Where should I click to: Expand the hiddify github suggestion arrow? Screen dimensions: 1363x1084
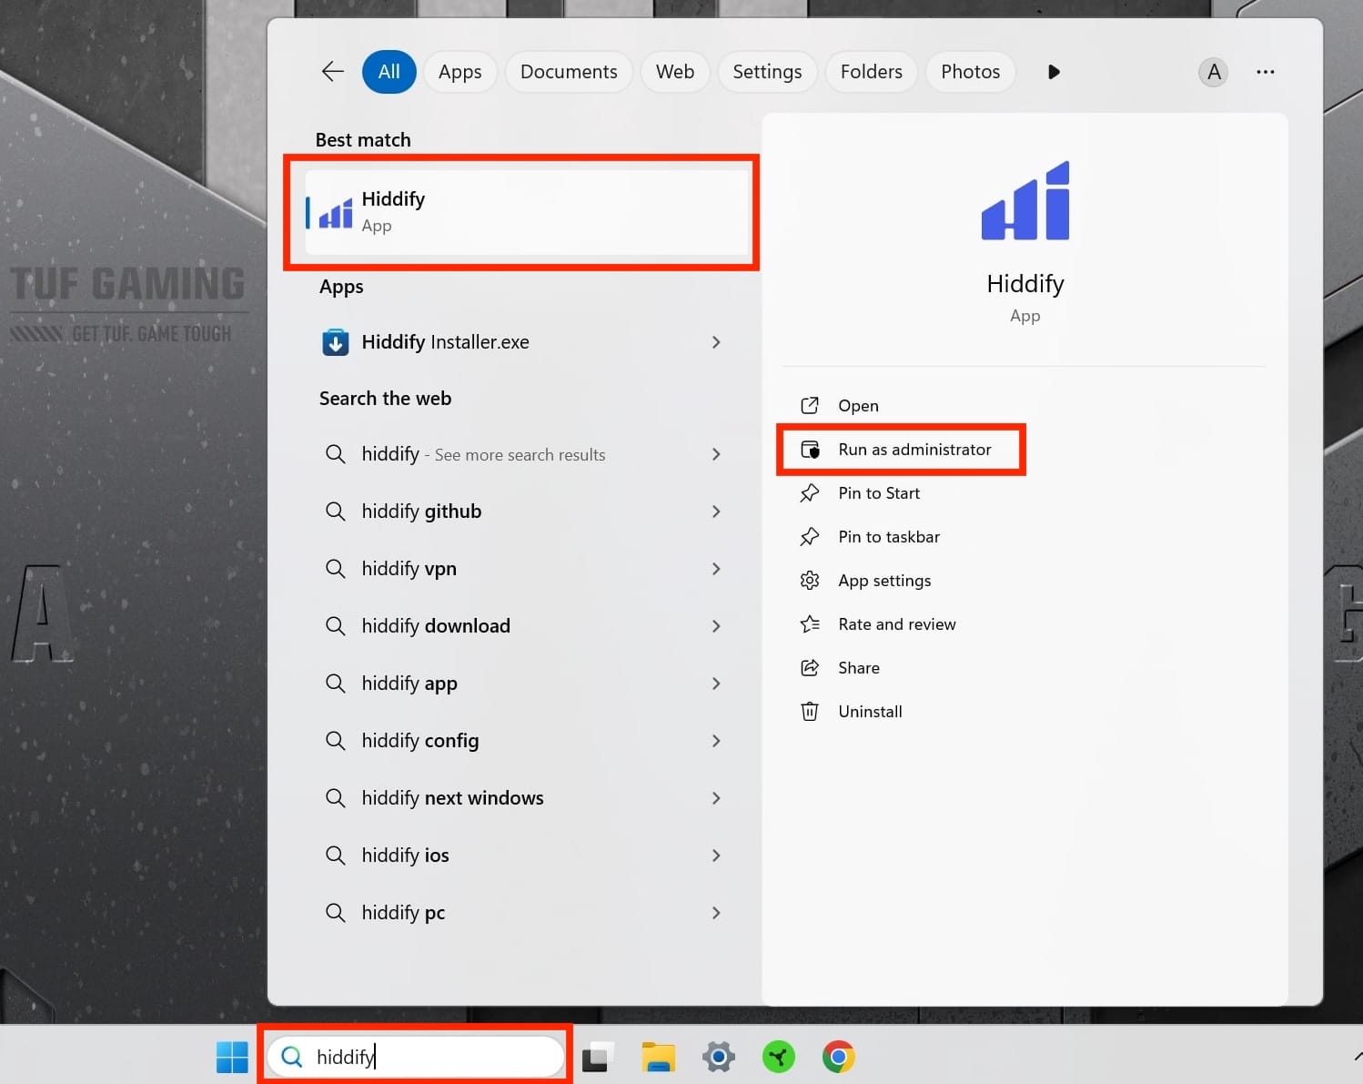[x=716, y=512]
